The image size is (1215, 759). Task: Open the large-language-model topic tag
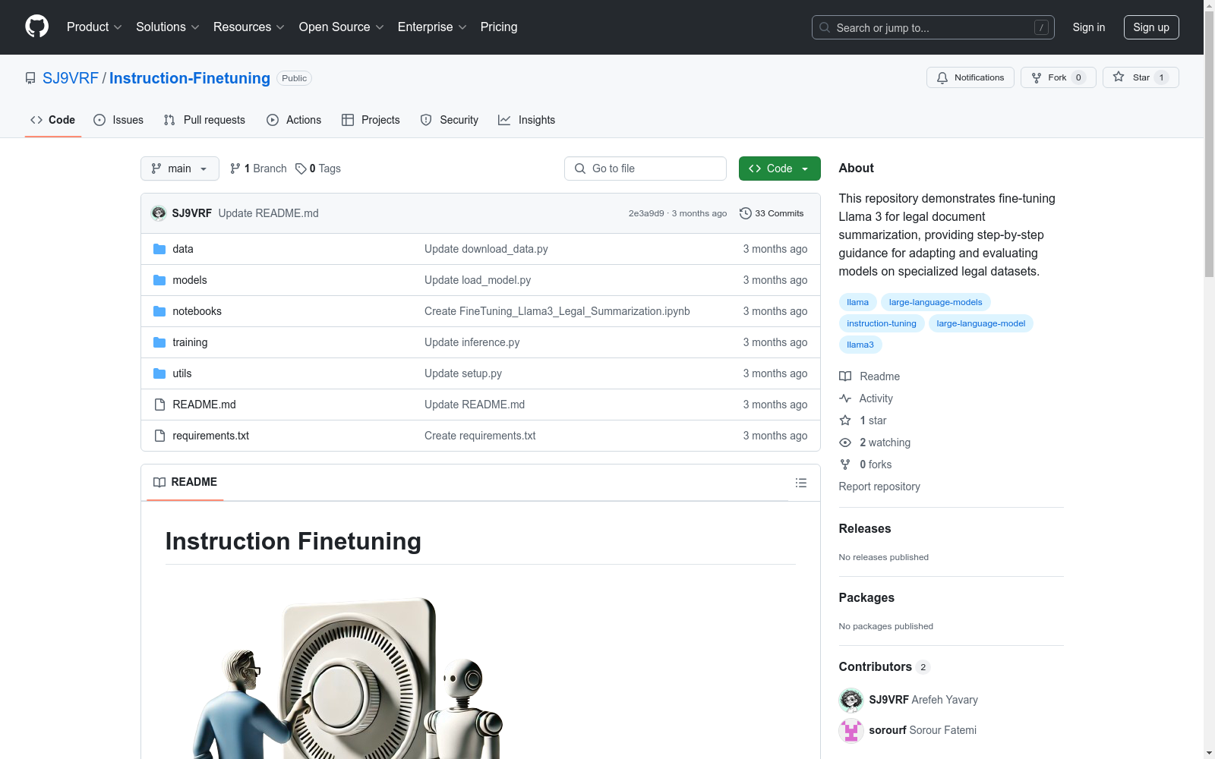click(981, 323)
